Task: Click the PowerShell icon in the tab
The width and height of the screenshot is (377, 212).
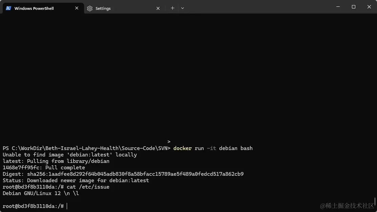Action: pos(8,8)
